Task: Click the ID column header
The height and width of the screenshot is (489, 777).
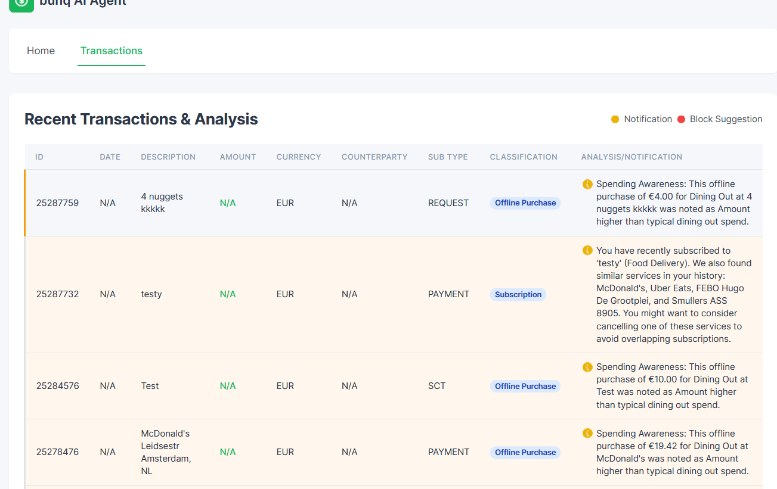Action: pos(39,157)
